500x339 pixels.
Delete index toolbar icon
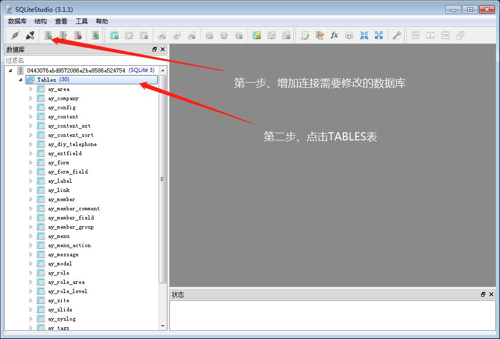click(x=192, y=35)
